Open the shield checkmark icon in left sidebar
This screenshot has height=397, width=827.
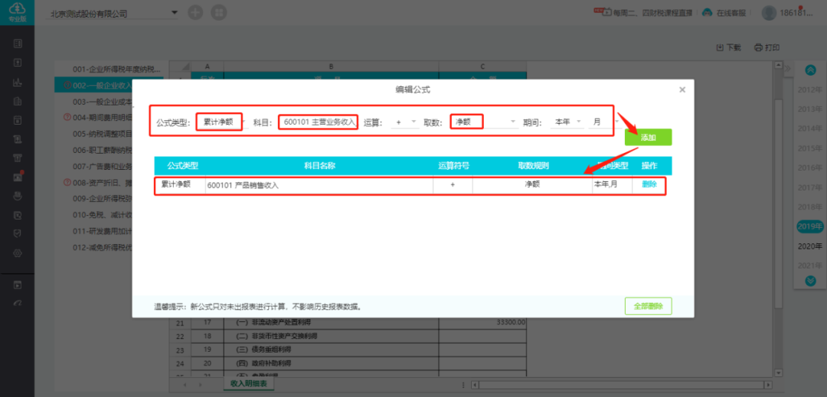click(18, 234)
